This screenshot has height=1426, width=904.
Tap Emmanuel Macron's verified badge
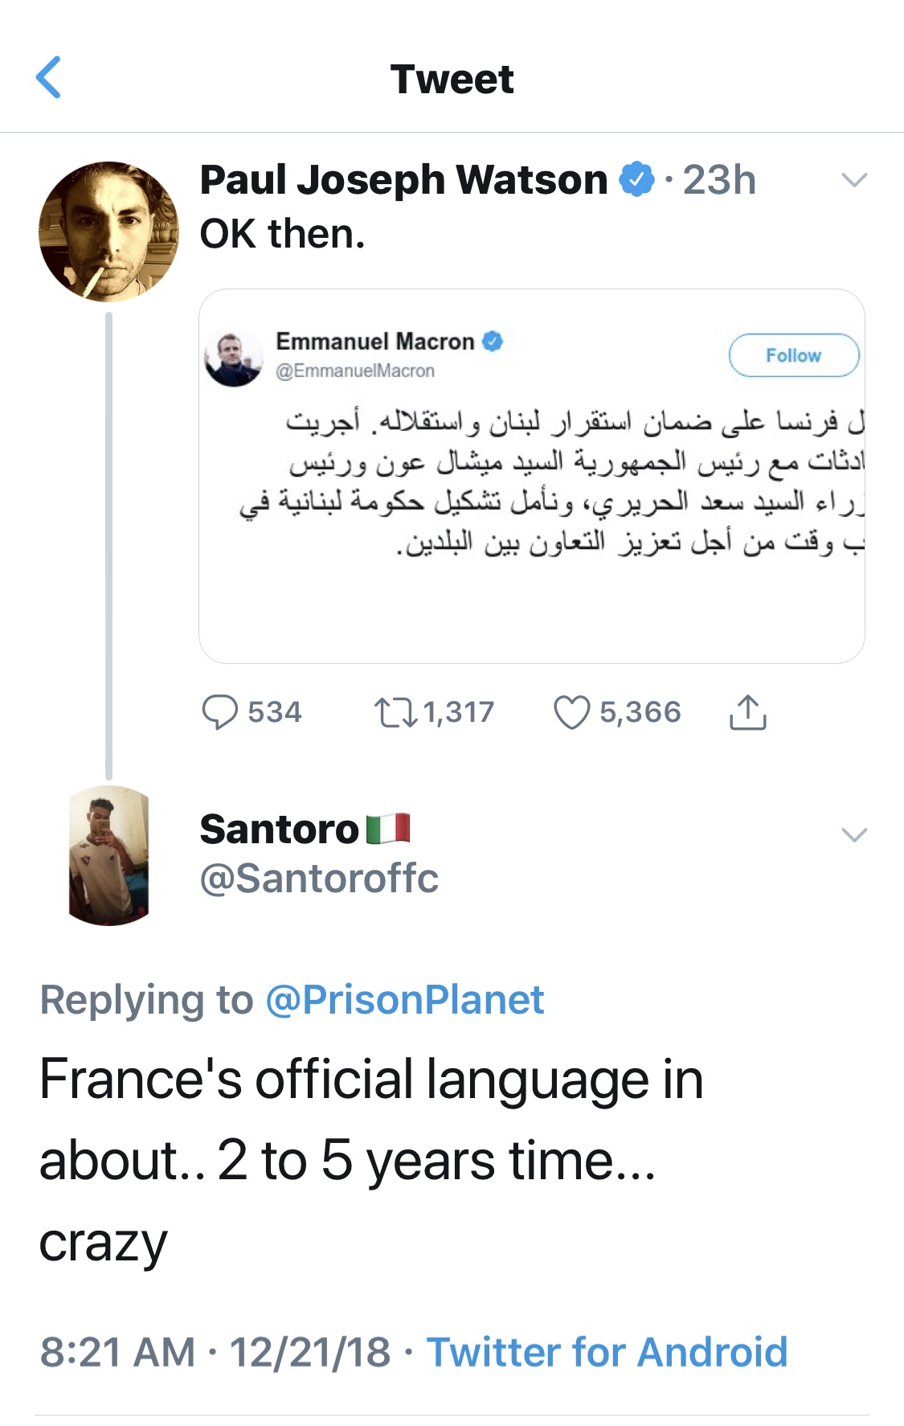click(493, 342)
